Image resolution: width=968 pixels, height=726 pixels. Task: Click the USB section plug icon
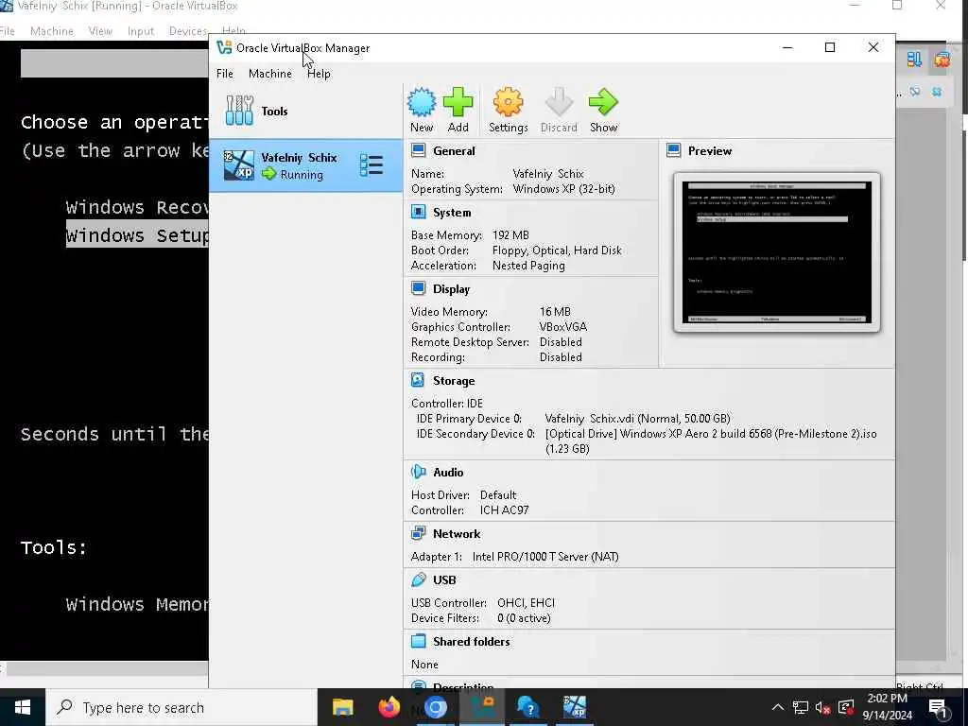tap(419, 579)
